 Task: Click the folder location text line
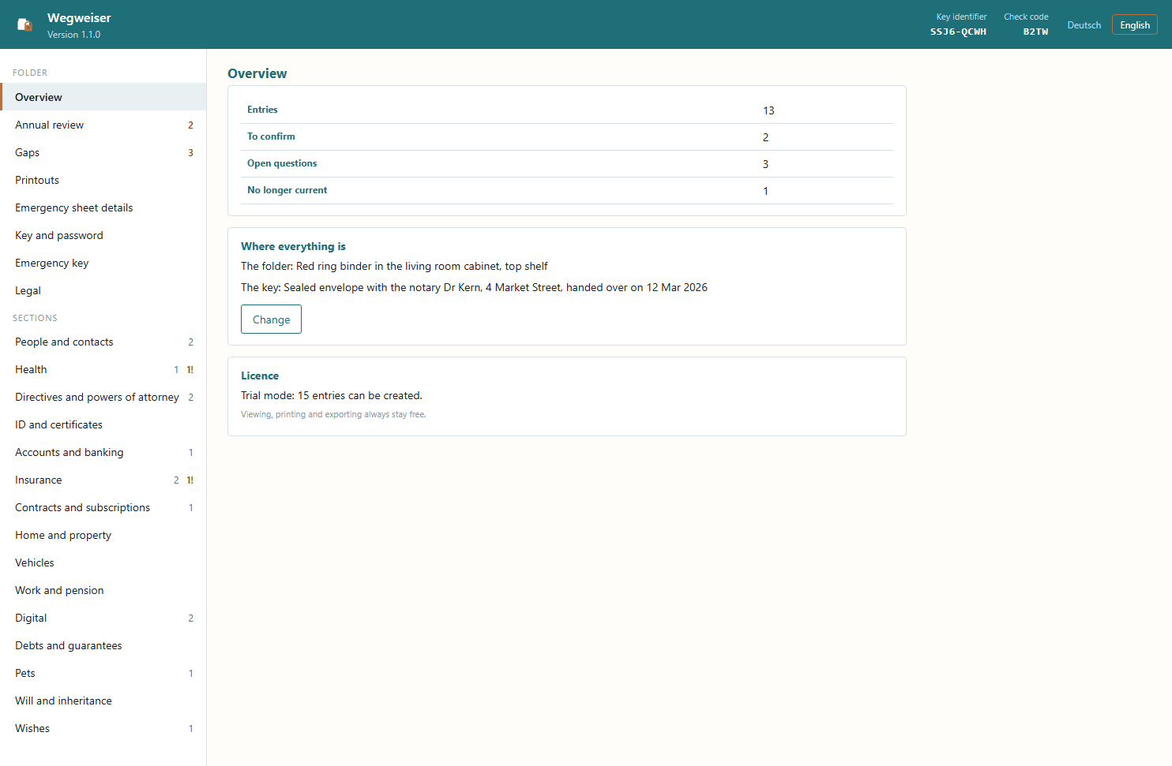[x=394, y=266]
